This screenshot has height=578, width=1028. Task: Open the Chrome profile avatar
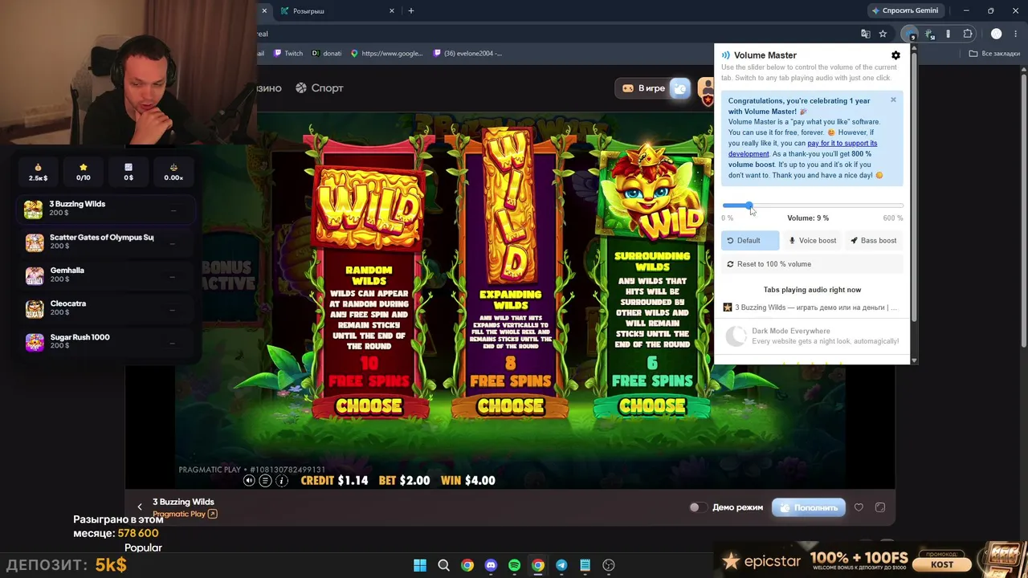click(997, 34)
